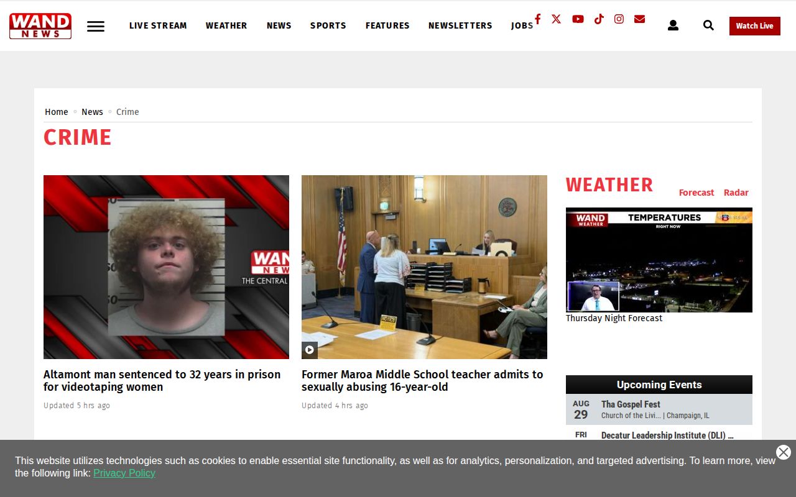Open Decatur Leadership Institute event

click(667, 435)
